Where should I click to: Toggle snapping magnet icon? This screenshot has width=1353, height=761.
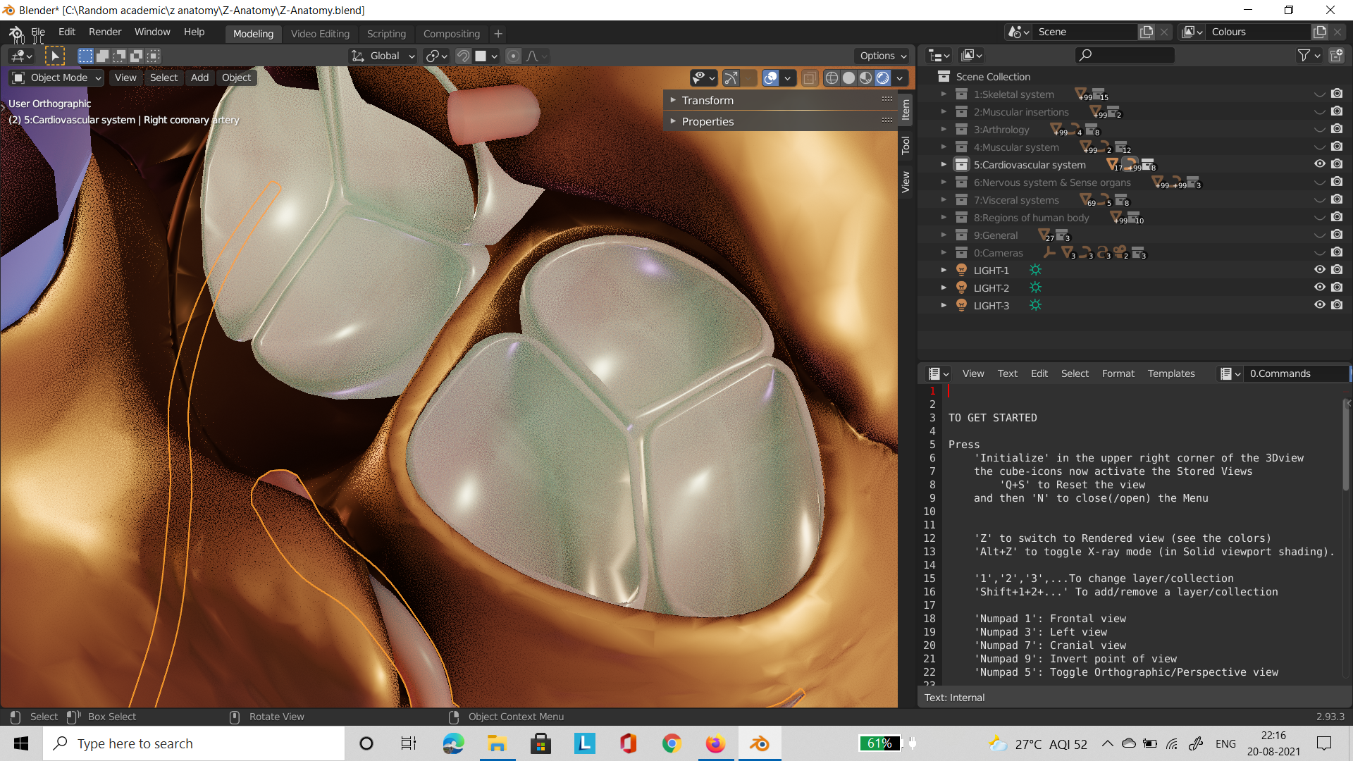point(463,56)
